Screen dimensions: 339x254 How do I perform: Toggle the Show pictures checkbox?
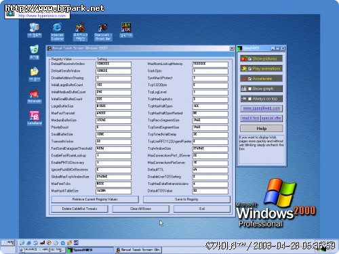(x=250, y=59)
